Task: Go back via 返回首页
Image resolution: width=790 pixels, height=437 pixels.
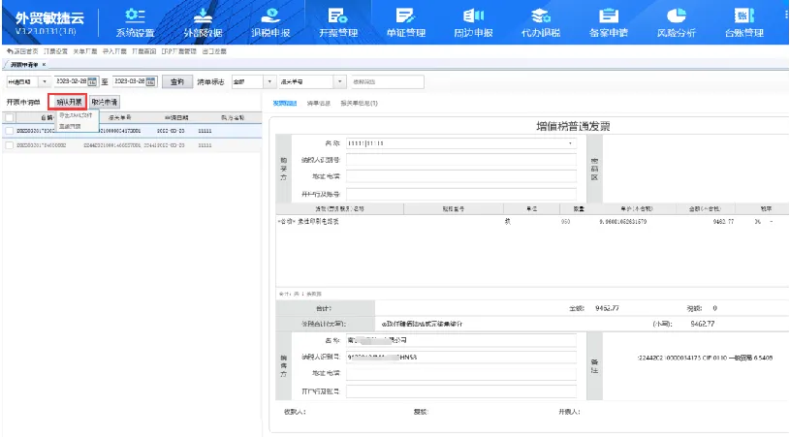Action: coord(22,51)
